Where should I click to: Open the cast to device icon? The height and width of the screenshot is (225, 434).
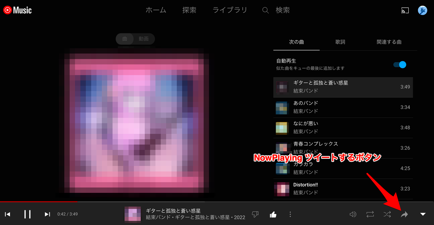[x=405, y=10]
